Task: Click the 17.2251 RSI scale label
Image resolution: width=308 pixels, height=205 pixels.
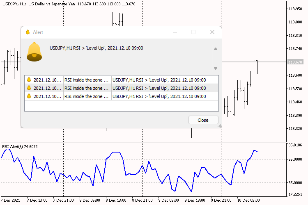Action: (x=295, y=194)
